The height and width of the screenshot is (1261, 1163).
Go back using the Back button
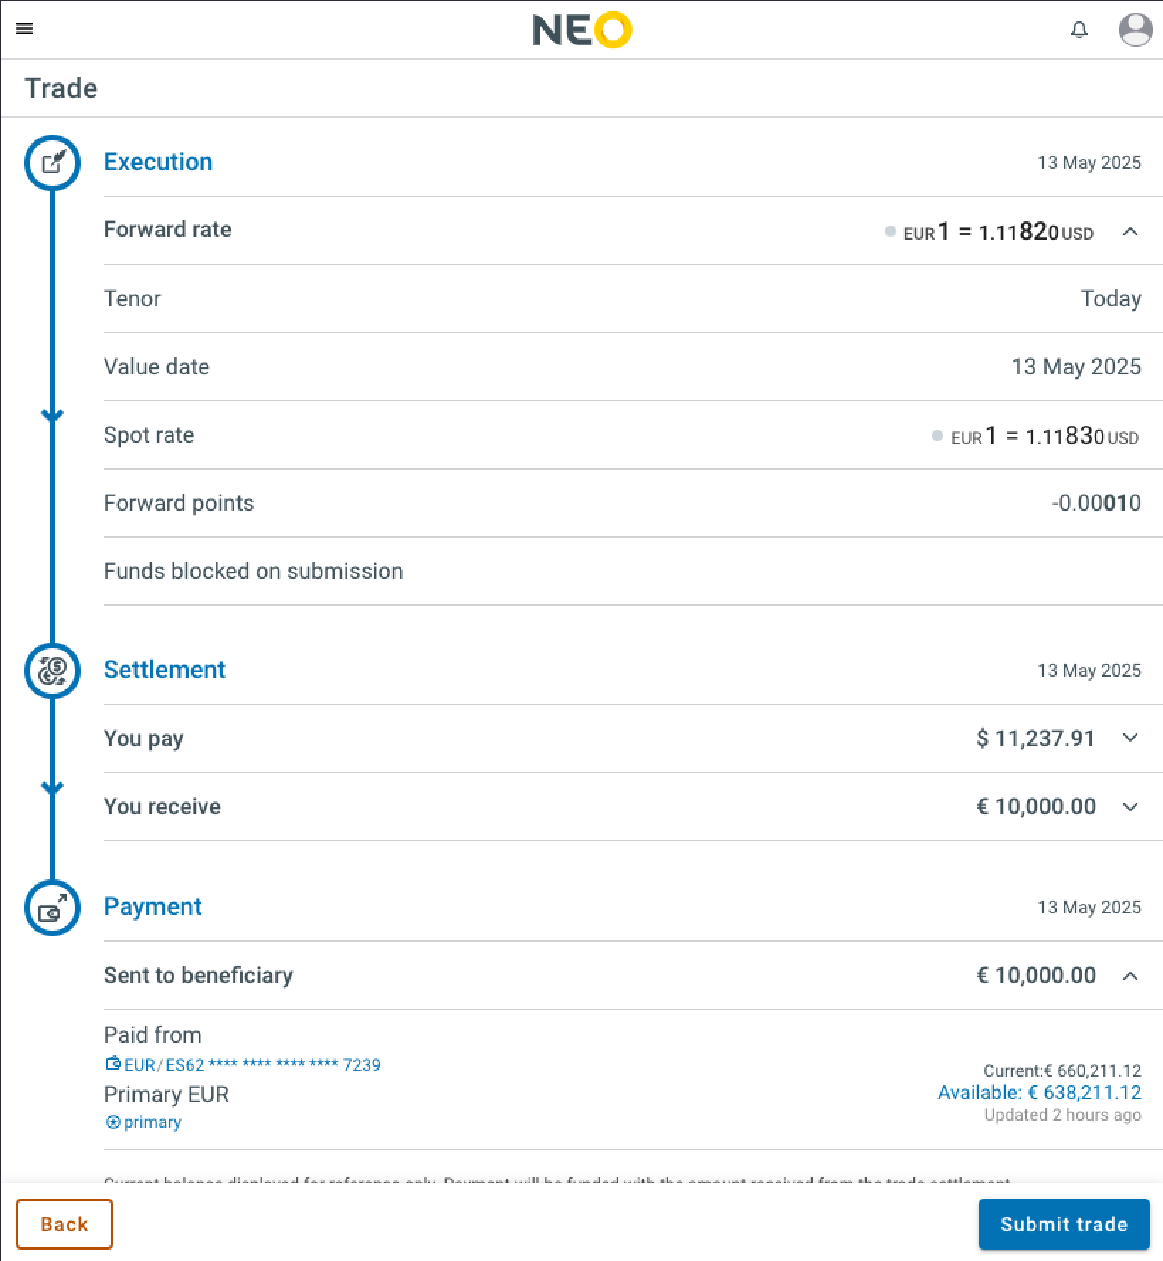(64, 1223)
